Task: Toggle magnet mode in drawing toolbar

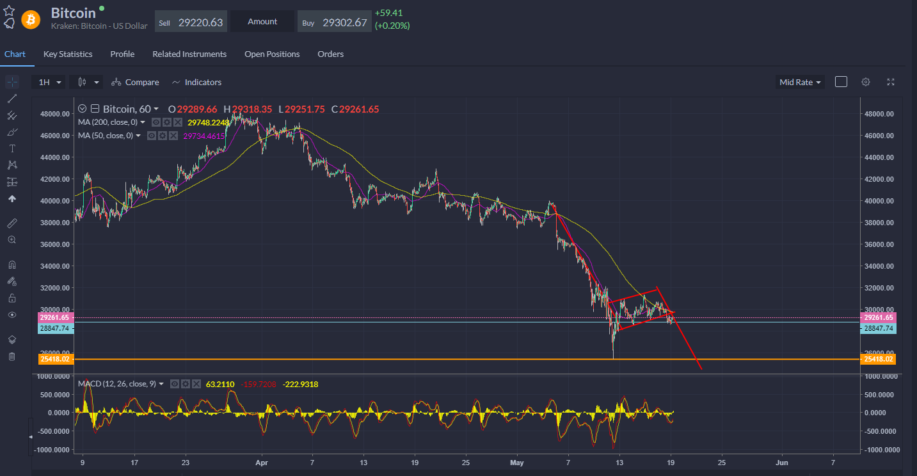Action: point(12,265)
